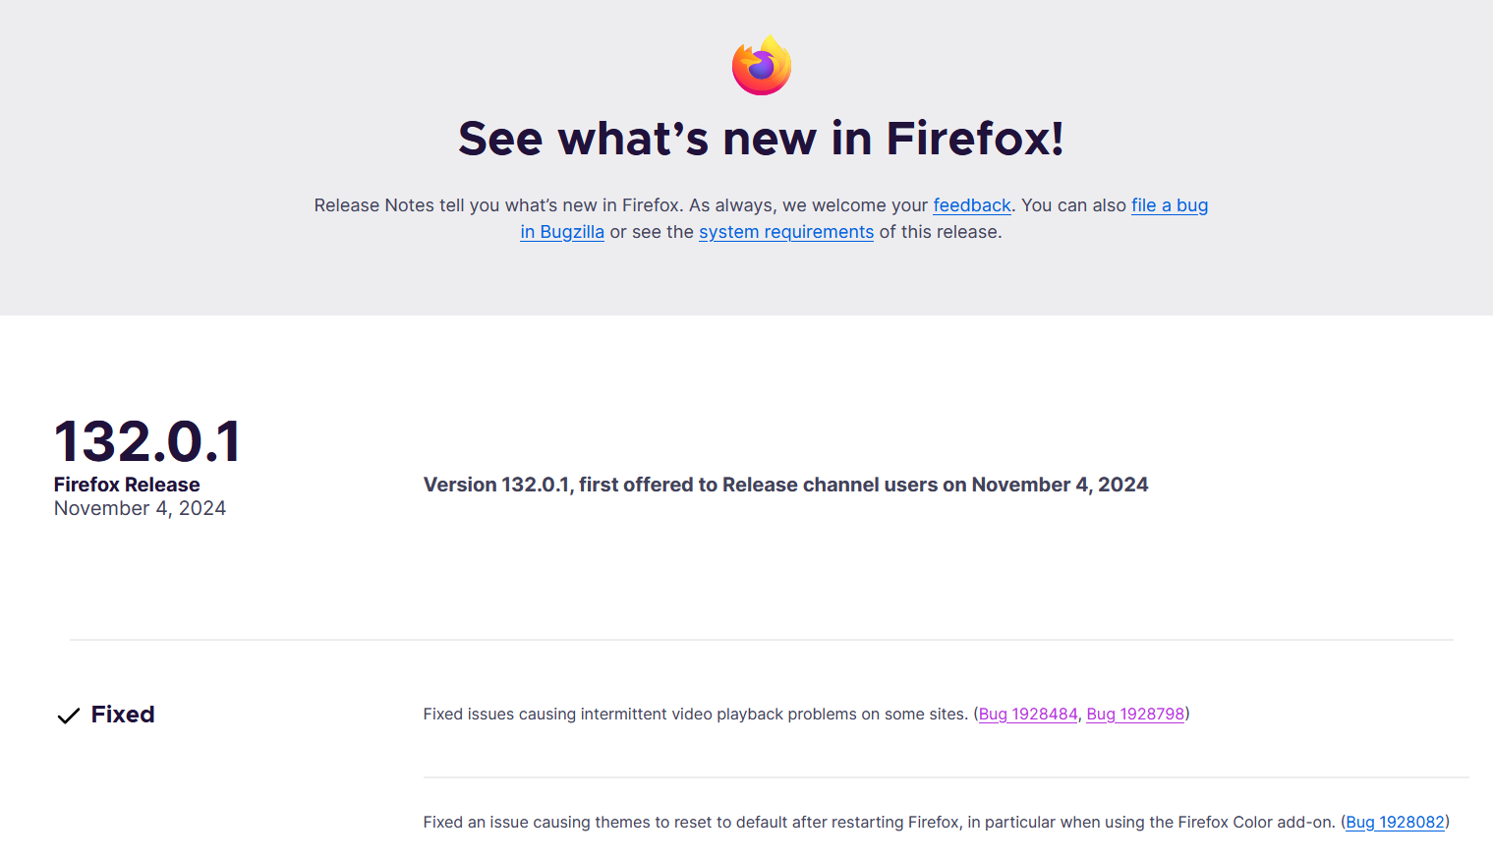Click the 'Fixed' section heading
1493x860 pixels.
click(123, 715)
